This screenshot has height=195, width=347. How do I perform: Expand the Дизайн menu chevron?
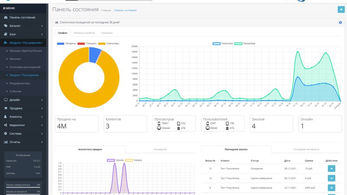(x=42, y=100)
